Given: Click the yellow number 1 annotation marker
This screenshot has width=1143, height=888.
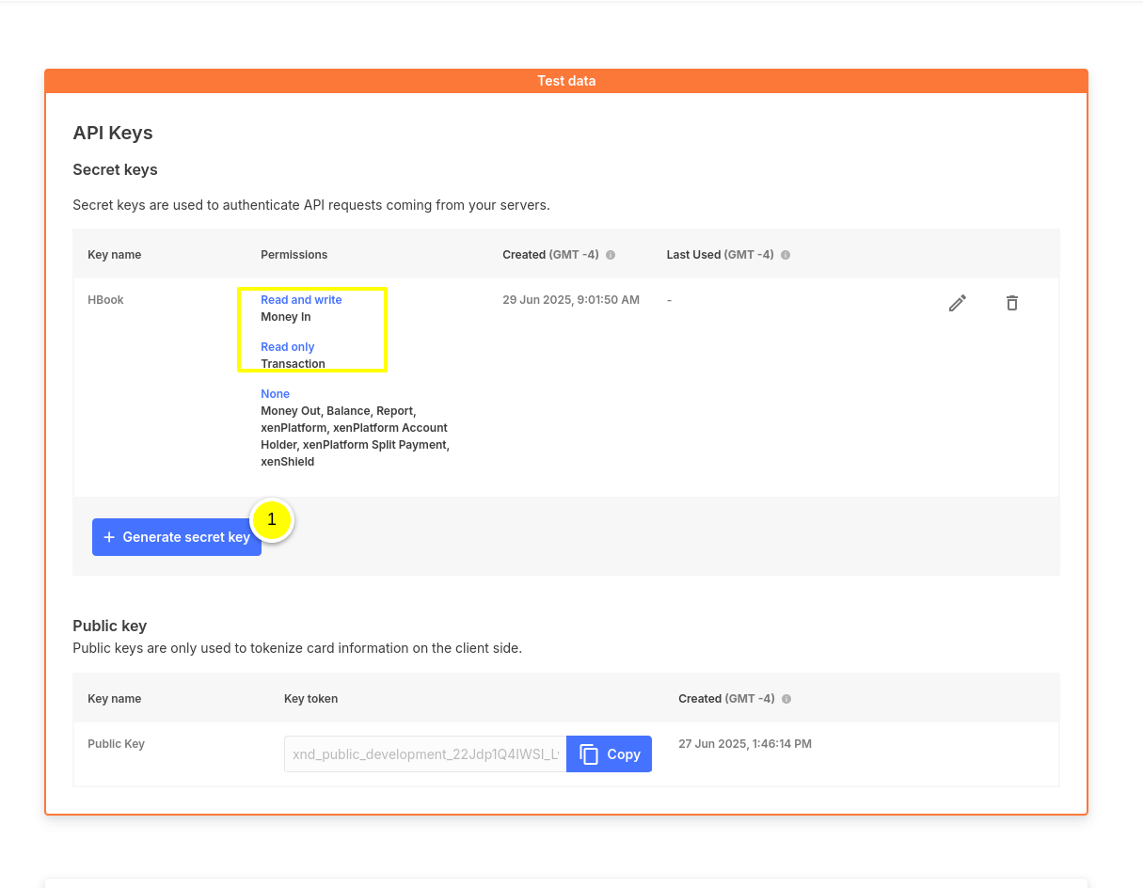Looking at the screenshot, I should pyautogui.click(x=272, y=519).
